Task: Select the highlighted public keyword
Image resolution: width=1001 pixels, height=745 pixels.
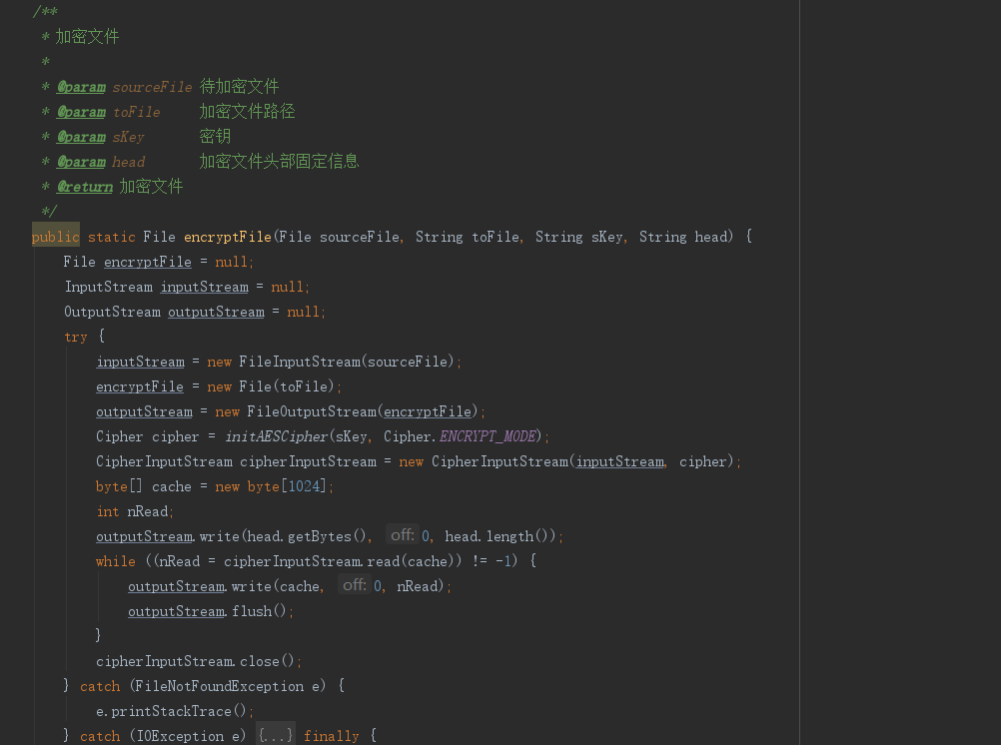Action: [55, 237]
